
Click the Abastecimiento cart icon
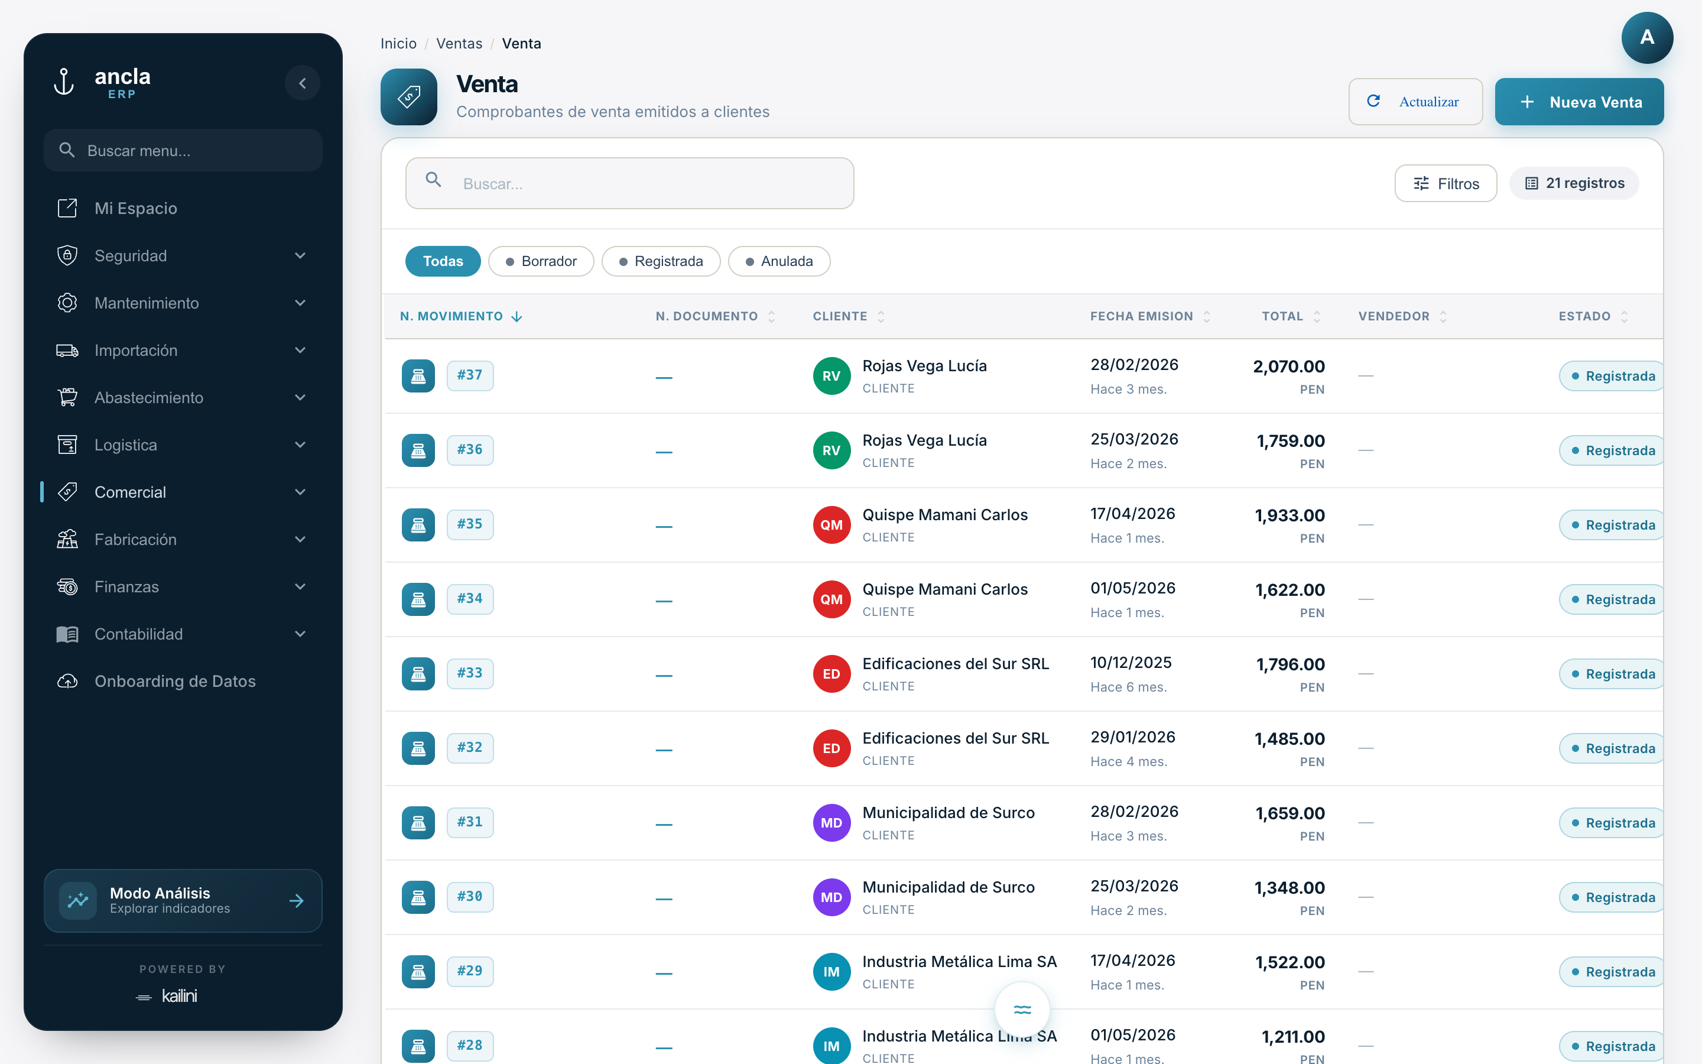(67, 397)
